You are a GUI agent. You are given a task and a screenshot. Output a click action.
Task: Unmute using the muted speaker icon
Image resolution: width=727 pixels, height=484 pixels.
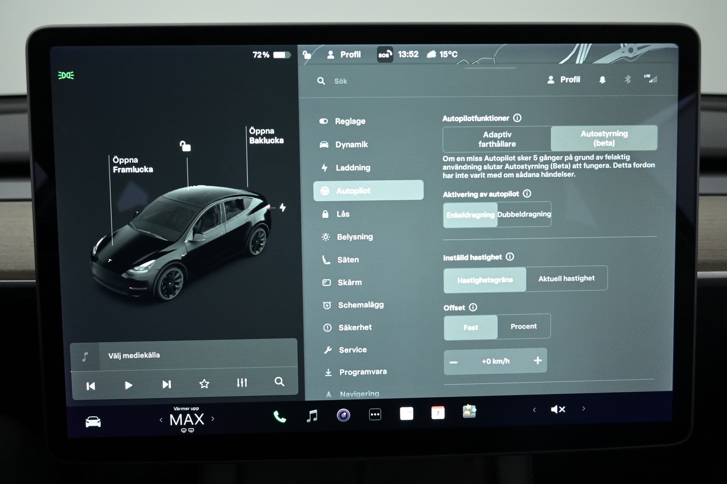click(x=558, y=409)
